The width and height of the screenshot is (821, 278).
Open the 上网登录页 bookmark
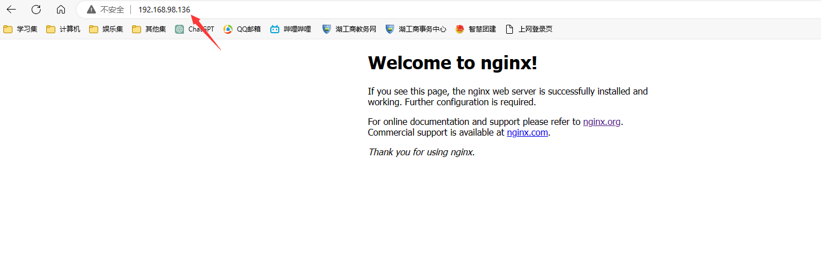coord(529,29)
